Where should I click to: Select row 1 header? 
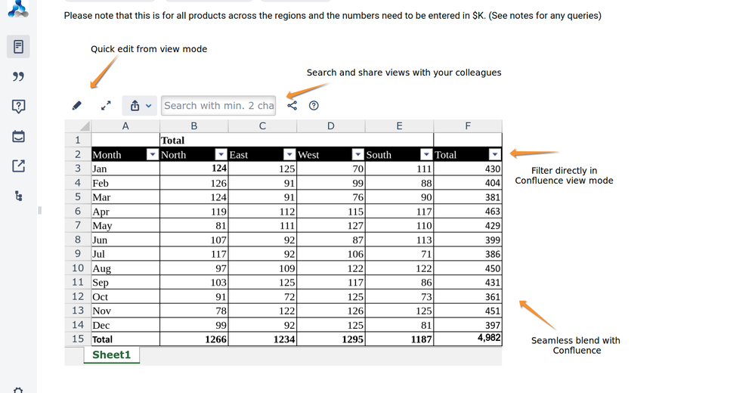tap(78, 140)
